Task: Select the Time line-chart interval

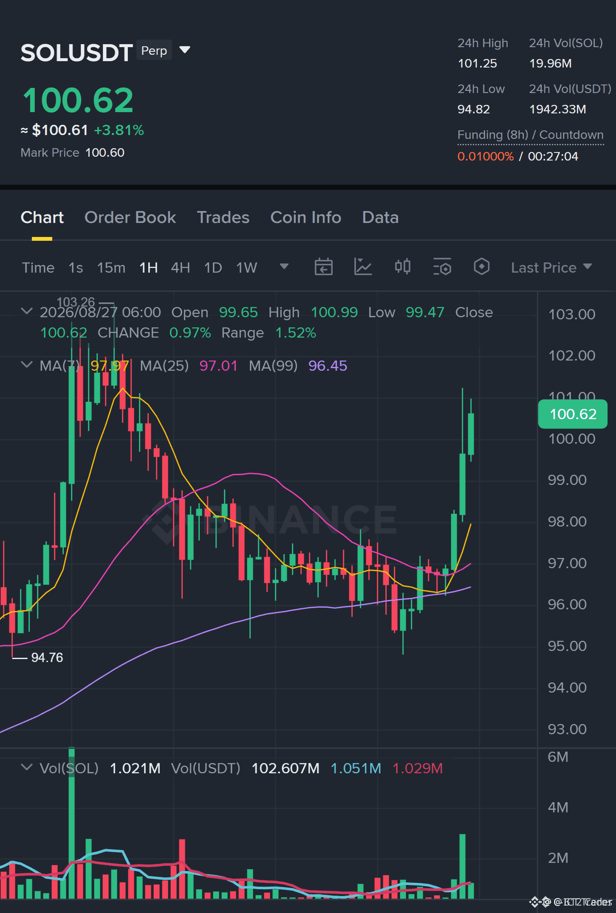Action: 38,268
